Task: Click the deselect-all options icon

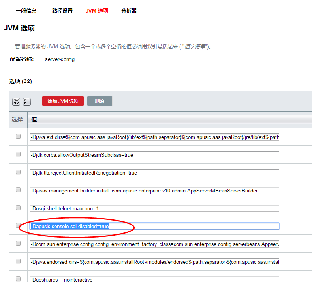Action: click(x=27, y=102)
